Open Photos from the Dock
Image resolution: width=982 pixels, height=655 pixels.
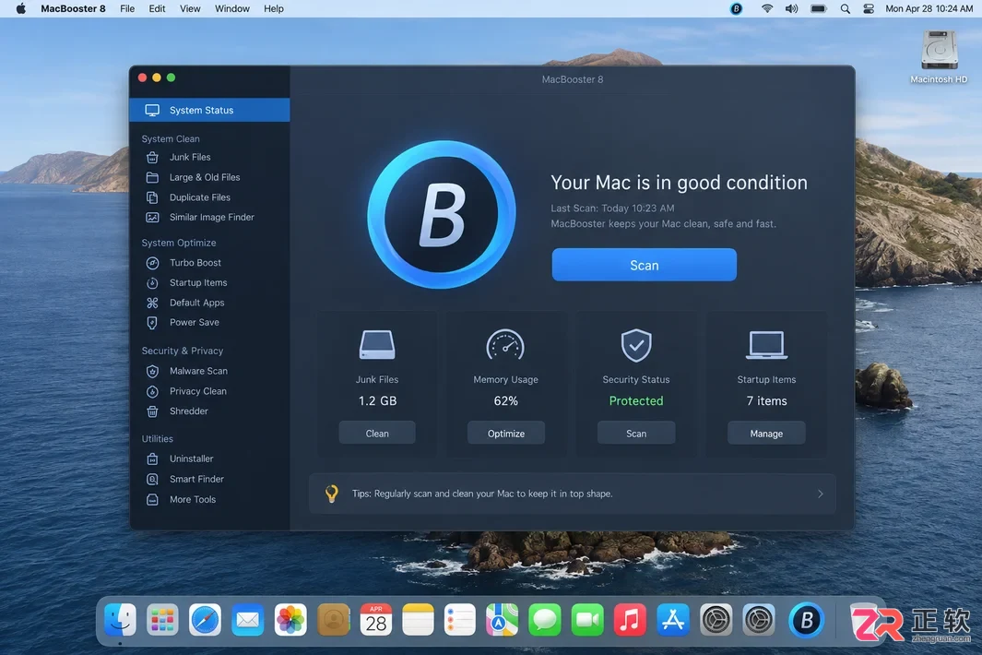coord(290,621)
